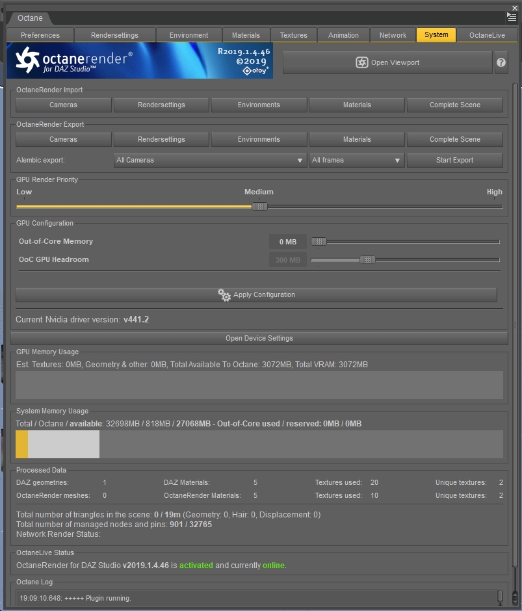Import Rendersettings under OctaneRender Import
522x611 pixels.
[x=161, y=105]
